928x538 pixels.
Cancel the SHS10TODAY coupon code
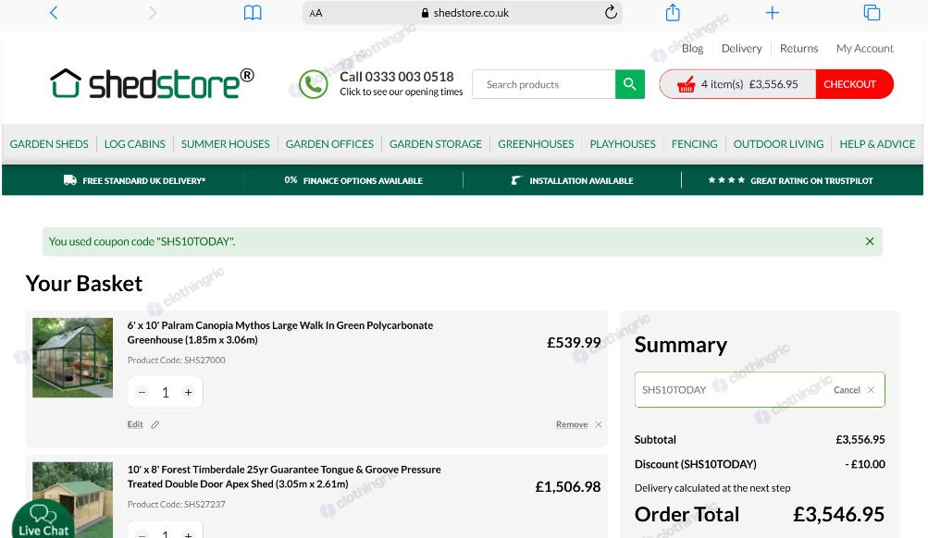[853, 390]
